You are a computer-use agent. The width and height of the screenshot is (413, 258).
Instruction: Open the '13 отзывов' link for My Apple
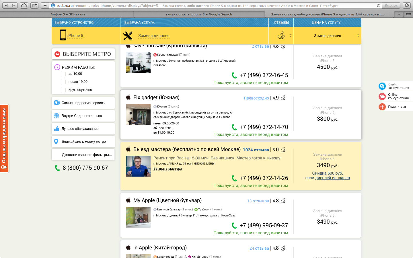258,201
